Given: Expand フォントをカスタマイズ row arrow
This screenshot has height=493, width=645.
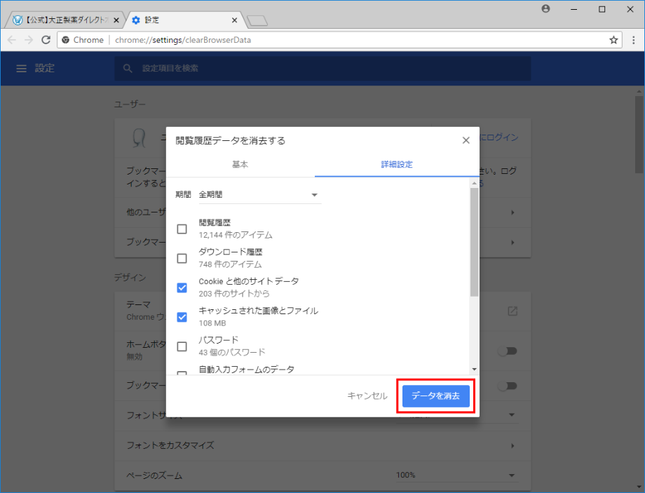Looking at the screenshot, I should 512,446.
